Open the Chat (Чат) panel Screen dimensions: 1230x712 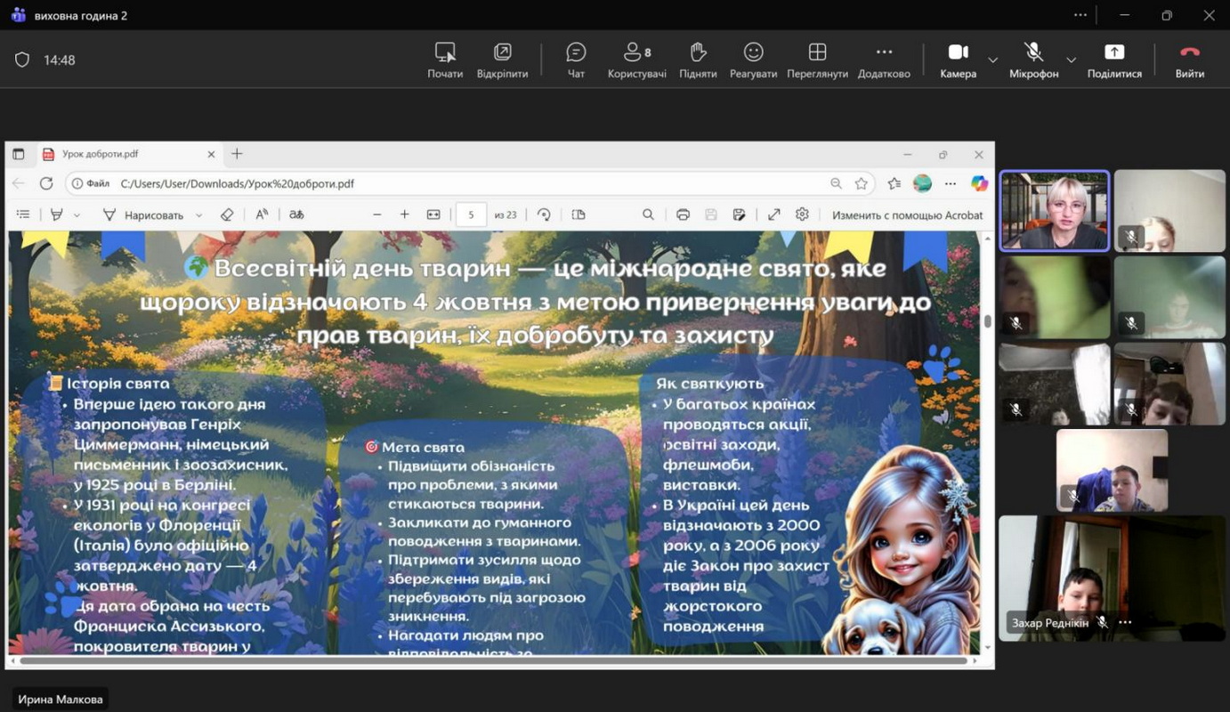[576, 60]
